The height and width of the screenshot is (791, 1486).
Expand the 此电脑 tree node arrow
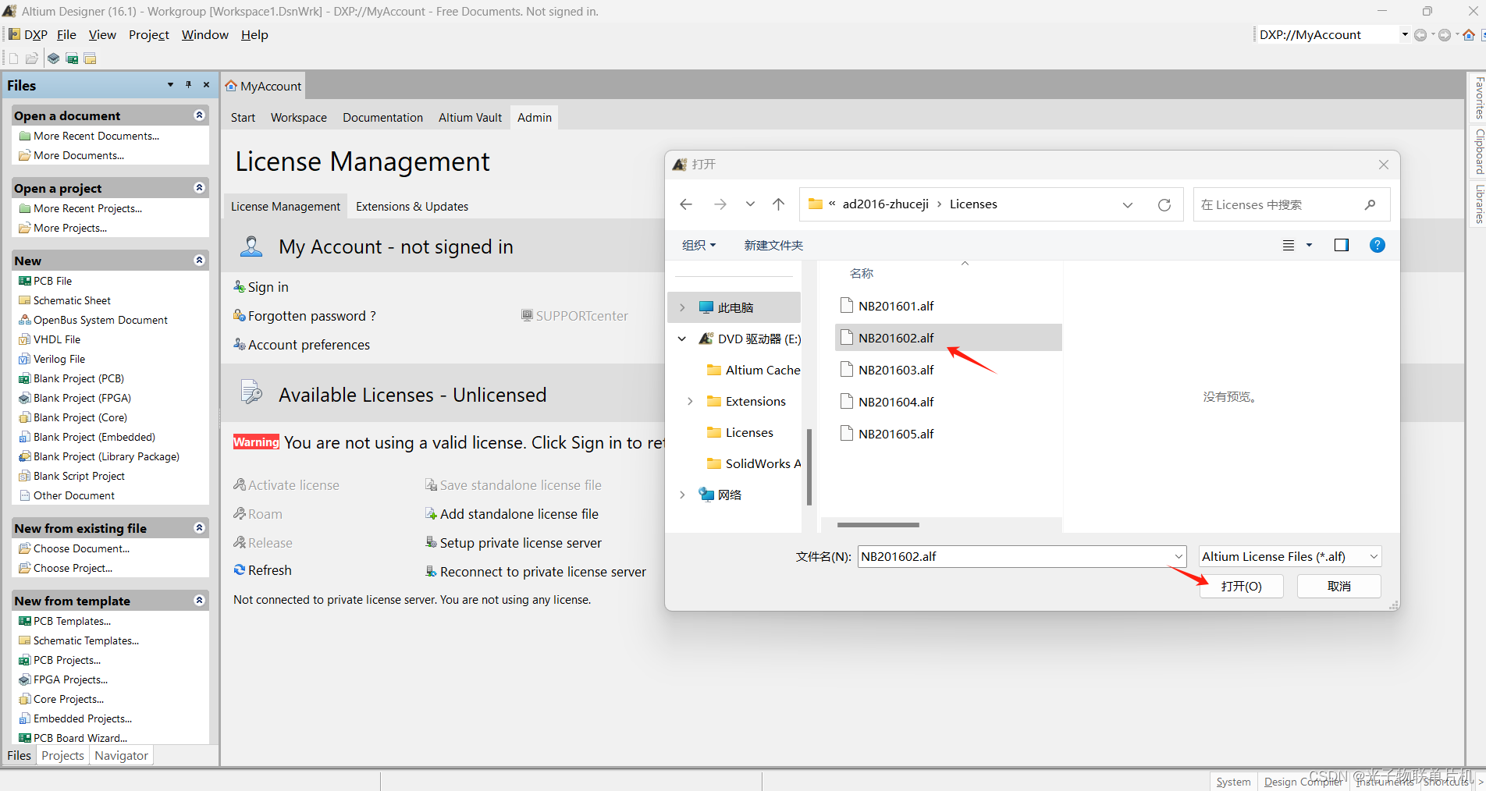point(682,307)
